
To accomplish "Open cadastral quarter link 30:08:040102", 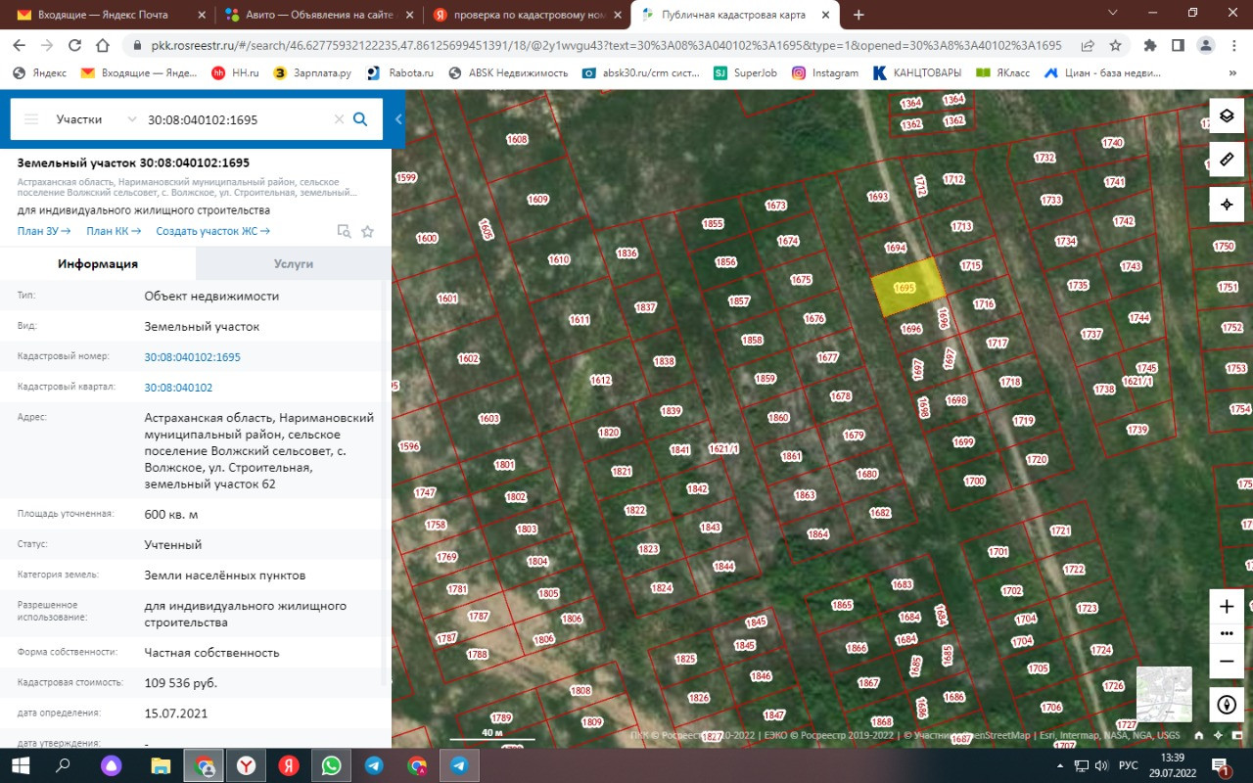I will [178, 388].
